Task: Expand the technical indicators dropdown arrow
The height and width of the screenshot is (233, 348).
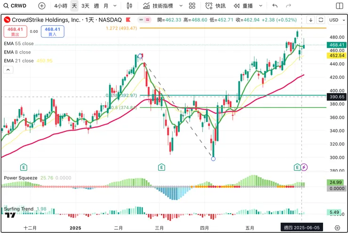Action: pos(181,6)
